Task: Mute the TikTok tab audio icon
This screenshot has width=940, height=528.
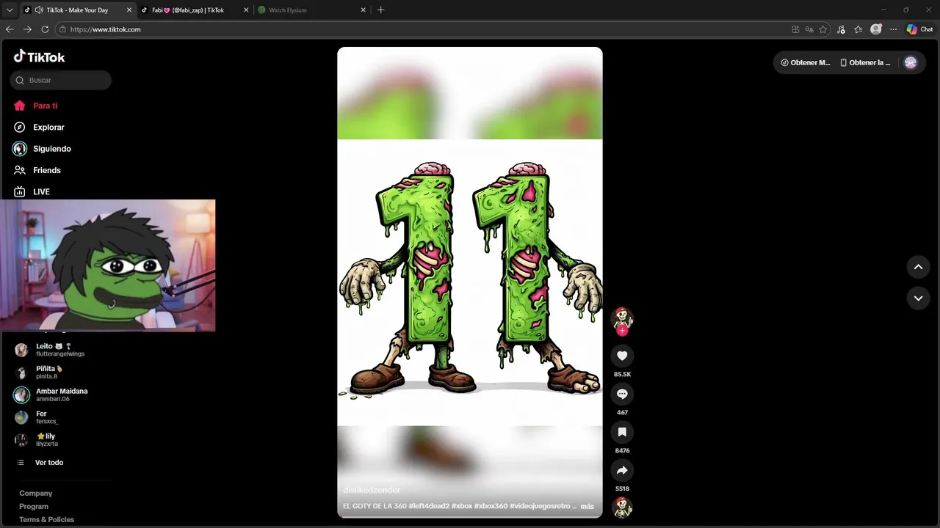Action: tap(38, 10)
